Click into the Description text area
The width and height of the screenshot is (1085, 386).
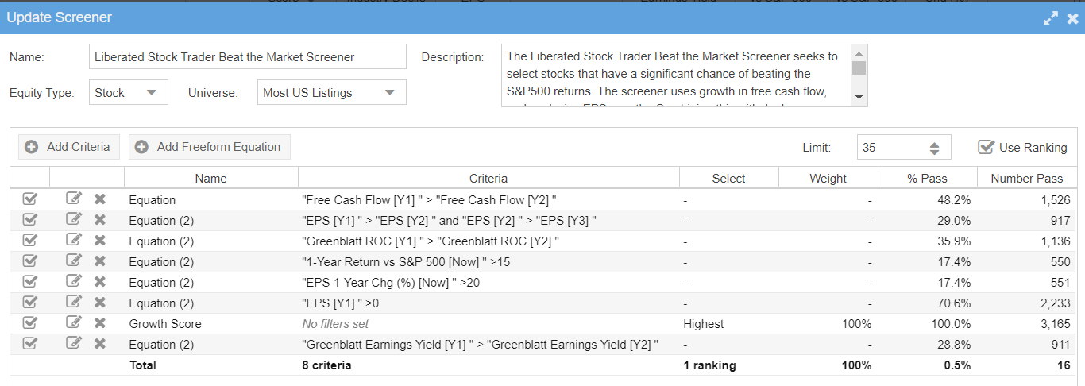pyautogui.click(x=676, y=75)
